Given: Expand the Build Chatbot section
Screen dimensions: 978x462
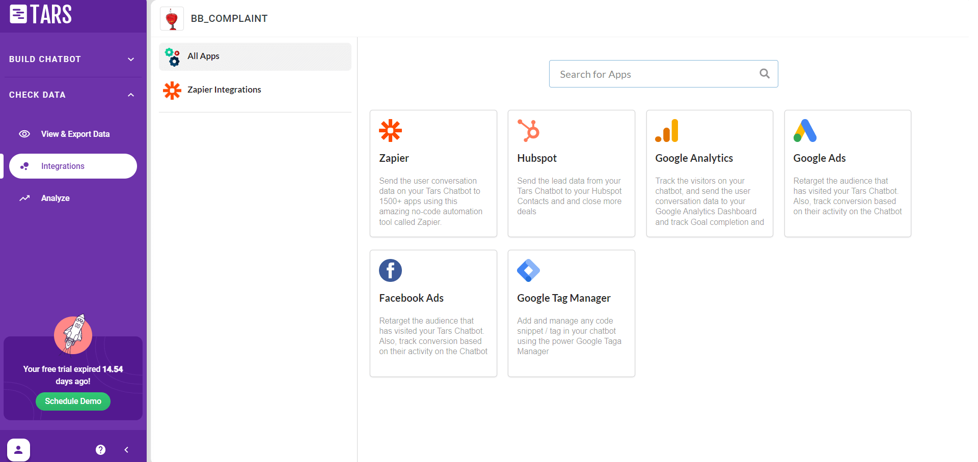Looking at the screenshot, I should pyautogui.click(x=73, y=59).
